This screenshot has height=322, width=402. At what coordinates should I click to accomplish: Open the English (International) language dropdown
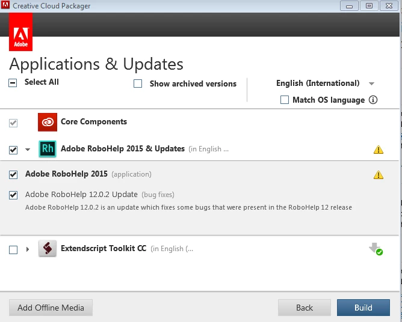pyautogui.click(x=326, y=84)
